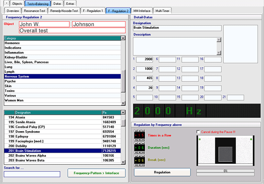
Task: Select row 194 Ataxia
Action: coord(62,117)
